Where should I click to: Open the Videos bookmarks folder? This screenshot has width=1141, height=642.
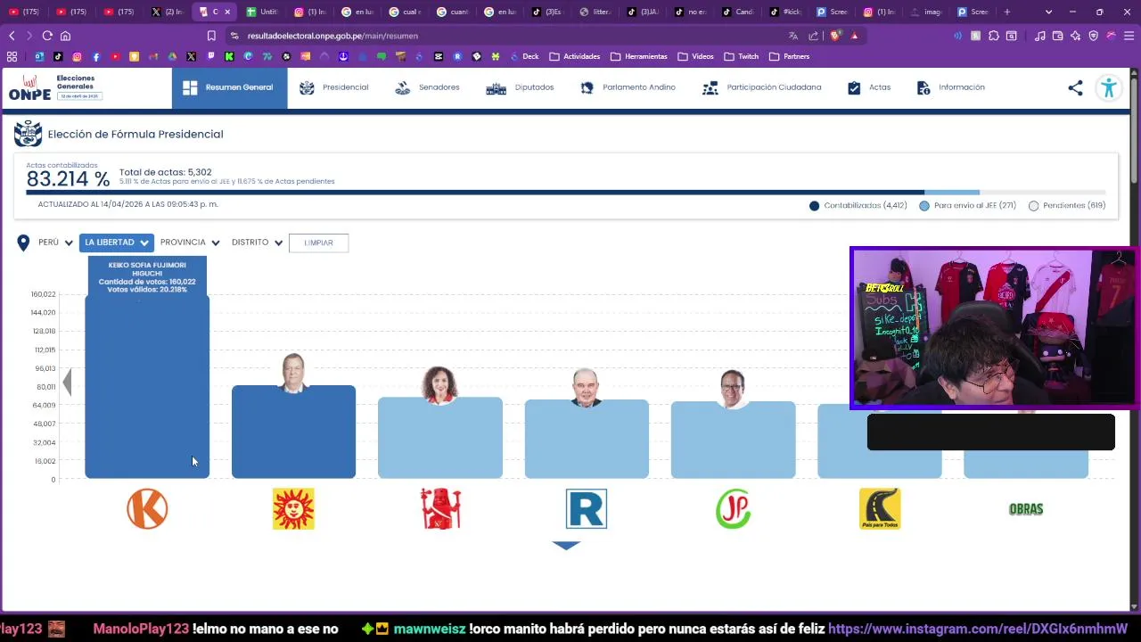[695, 56]
